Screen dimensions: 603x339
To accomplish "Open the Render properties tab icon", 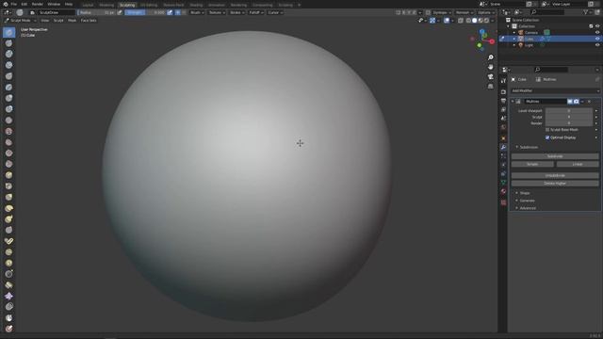I will pyautogui.click(x=503, y=92).
